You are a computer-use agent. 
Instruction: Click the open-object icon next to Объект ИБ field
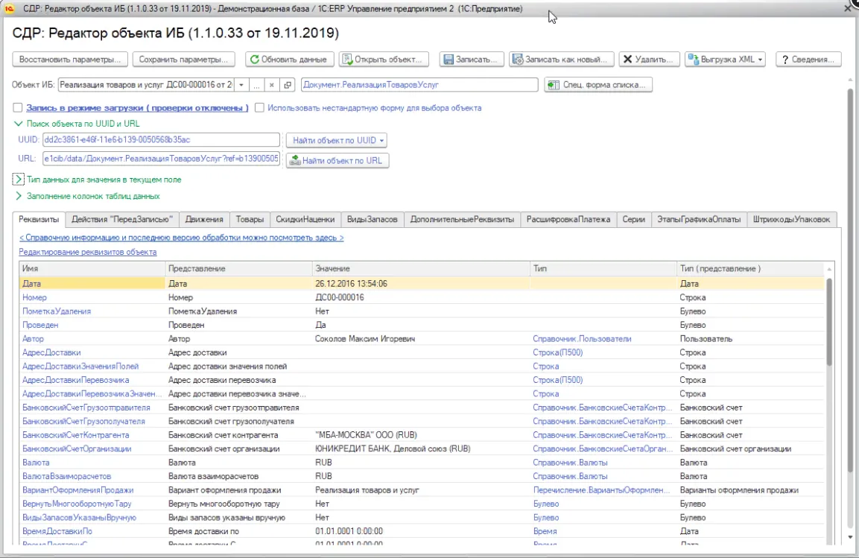point(288,85)
